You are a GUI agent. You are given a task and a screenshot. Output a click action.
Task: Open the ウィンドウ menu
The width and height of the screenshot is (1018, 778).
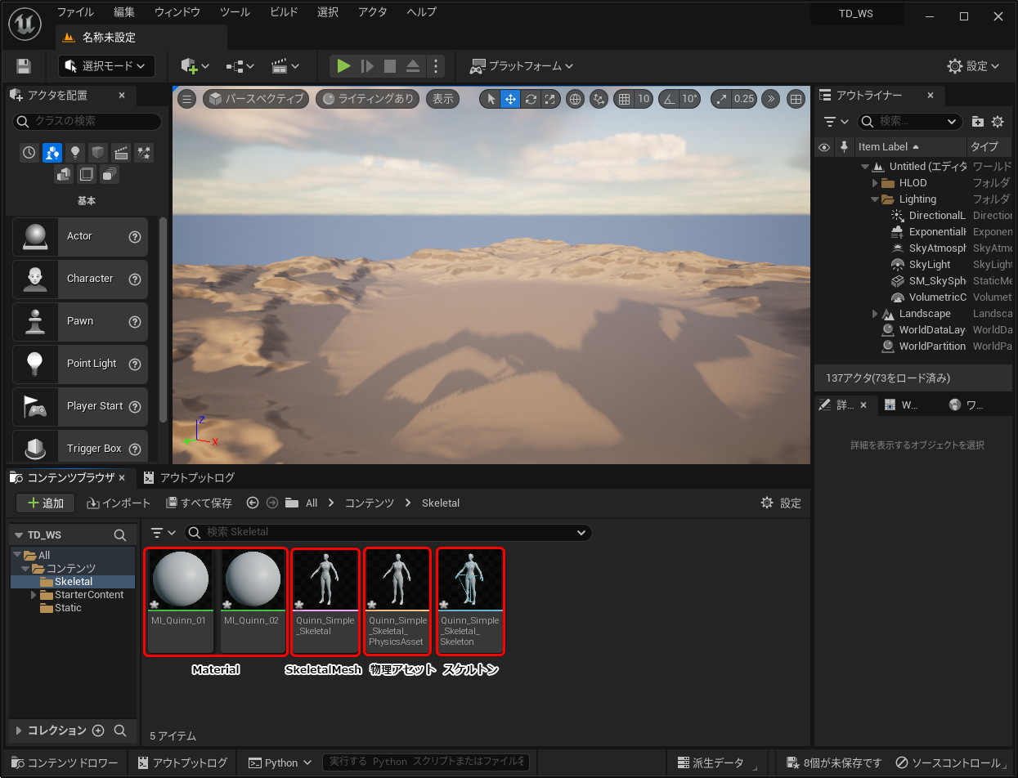coord(177,12)
